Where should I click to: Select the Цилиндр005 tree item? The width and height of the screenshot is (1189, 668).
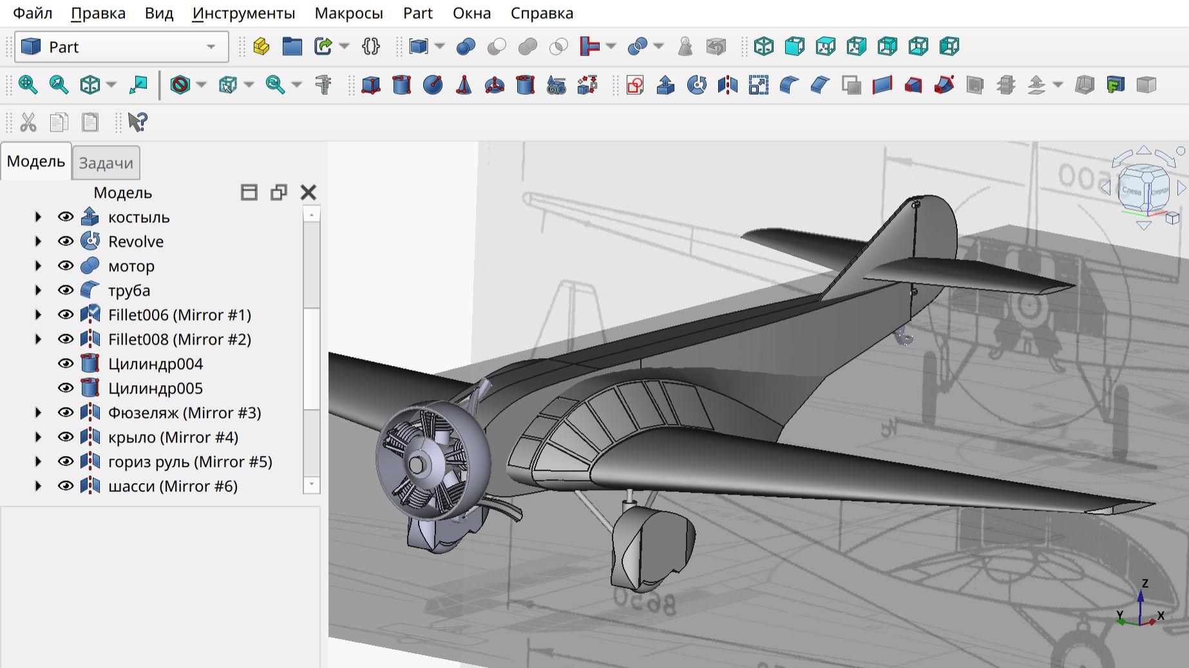point(155,388)
